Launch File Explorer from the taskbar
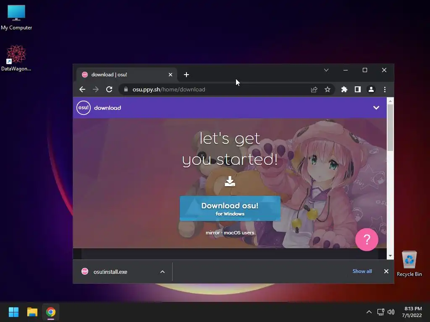 coord(32,312)
